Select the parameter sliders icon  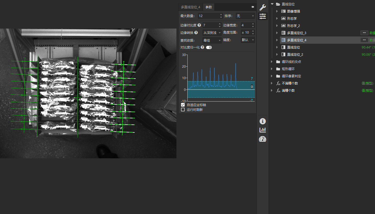pos(262,16)
